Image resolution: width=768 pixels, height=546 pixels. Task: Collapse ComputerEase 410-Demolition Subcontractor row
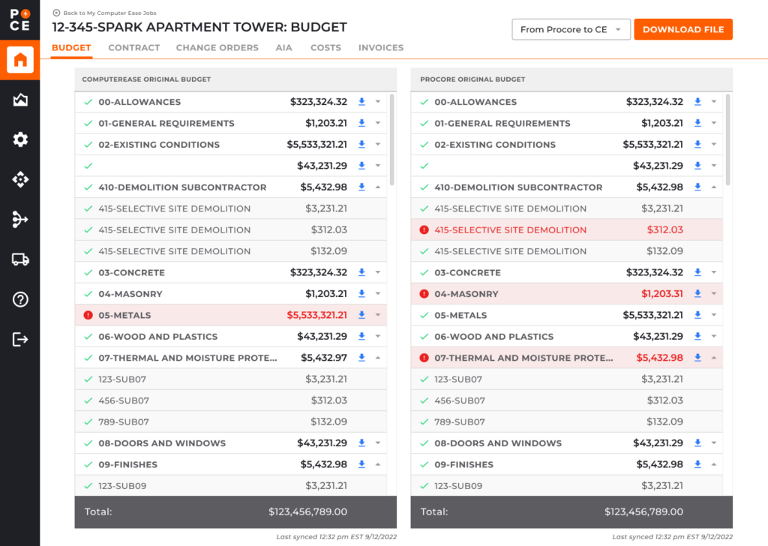point(378,187)
